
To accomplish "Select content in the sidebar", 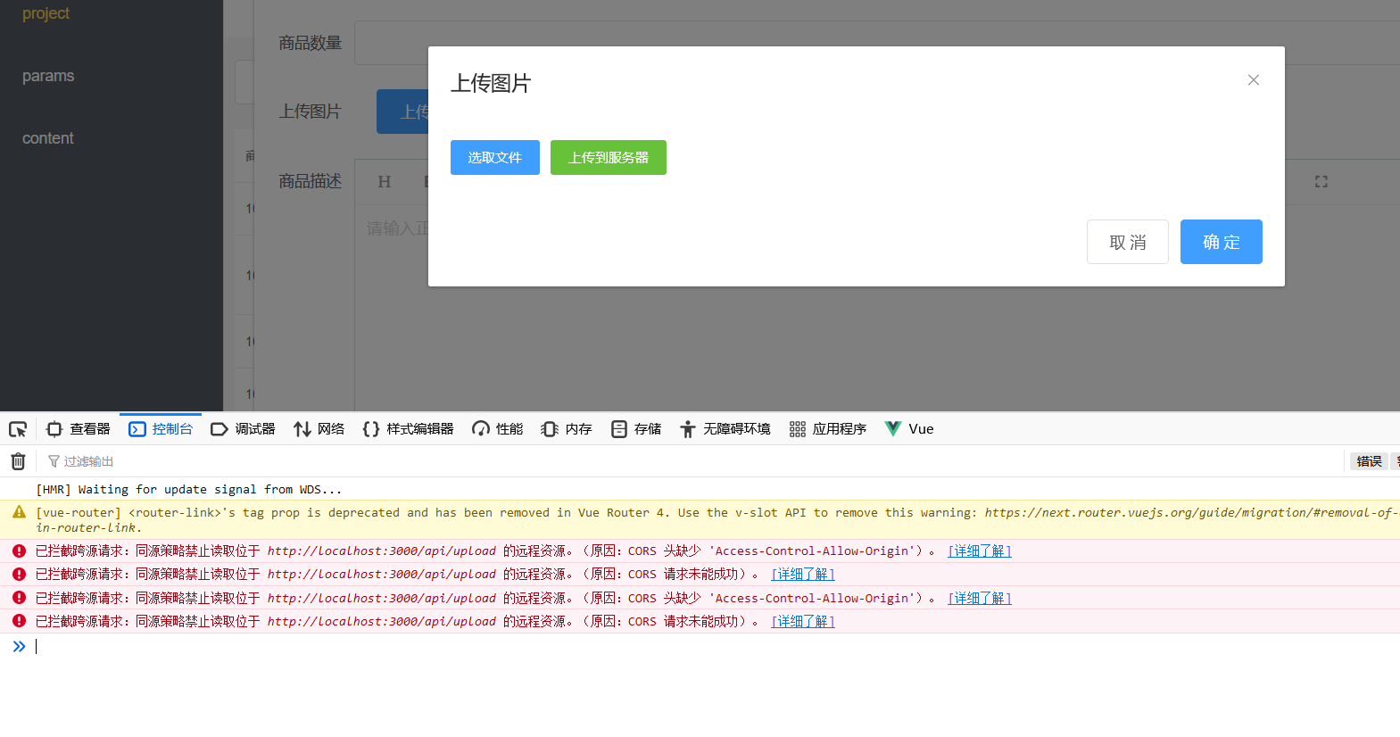I will (48, 138).
